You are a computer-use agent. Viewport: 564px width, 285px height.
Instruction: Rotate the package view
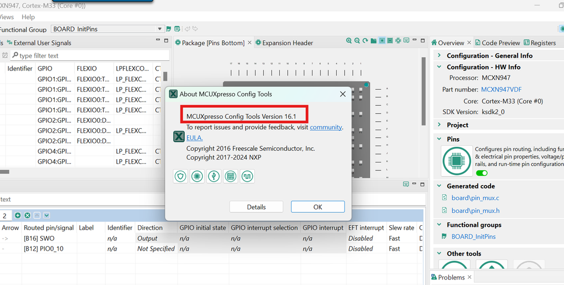pyautogui.click(x=366, y=41)
